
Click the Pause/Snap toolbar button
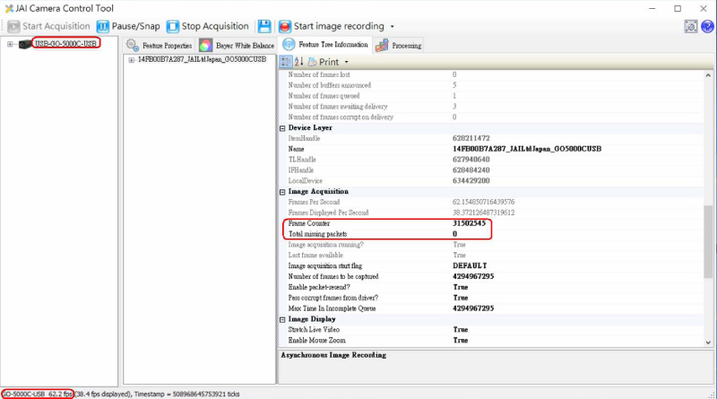pos(128,26)
